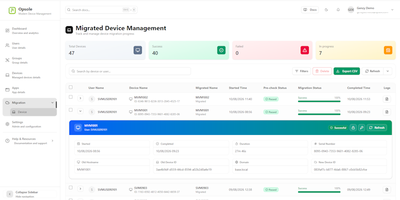Open Settings admin and configuration

tap(30, 124)
